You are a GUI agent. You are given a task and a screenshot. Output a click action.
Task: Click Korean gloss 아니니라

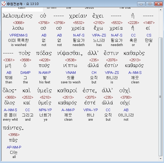pos(126,115)
